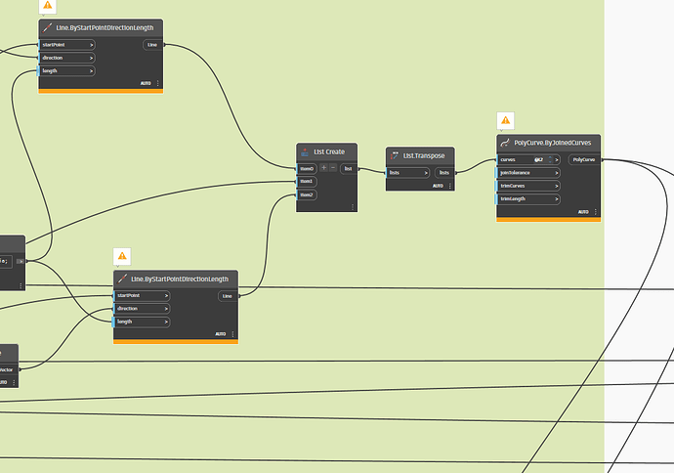Click the warning icon above the lower Line.ByStartPointDirectionLength node
The image size is (674, 473).
coord(122,256)
